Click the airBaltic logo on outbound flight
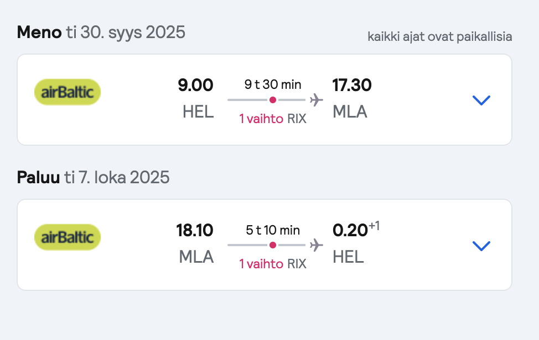 coord(68,92)
